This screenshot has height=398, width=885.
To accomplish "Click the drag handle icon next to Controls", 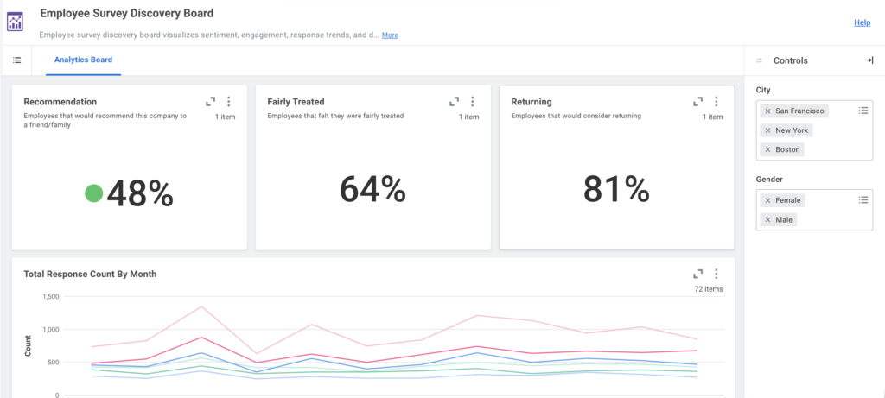I will [759, 60].
